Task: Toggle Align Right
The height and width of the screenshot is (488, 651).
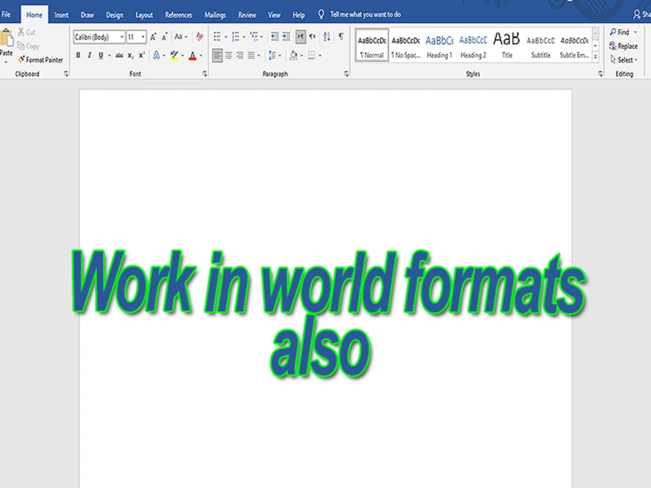Action: pos(240,55)
